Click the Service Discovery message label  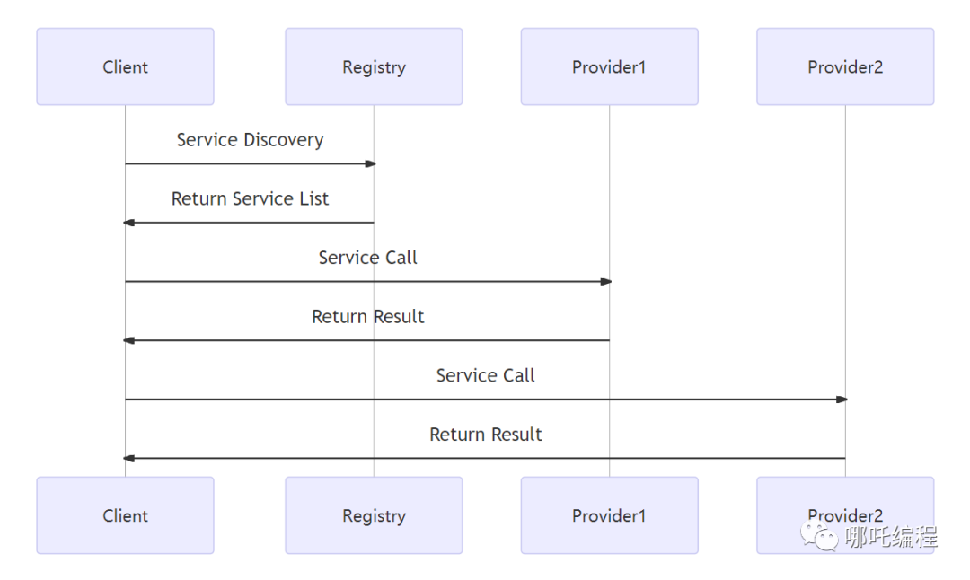(x=250, y=140)
